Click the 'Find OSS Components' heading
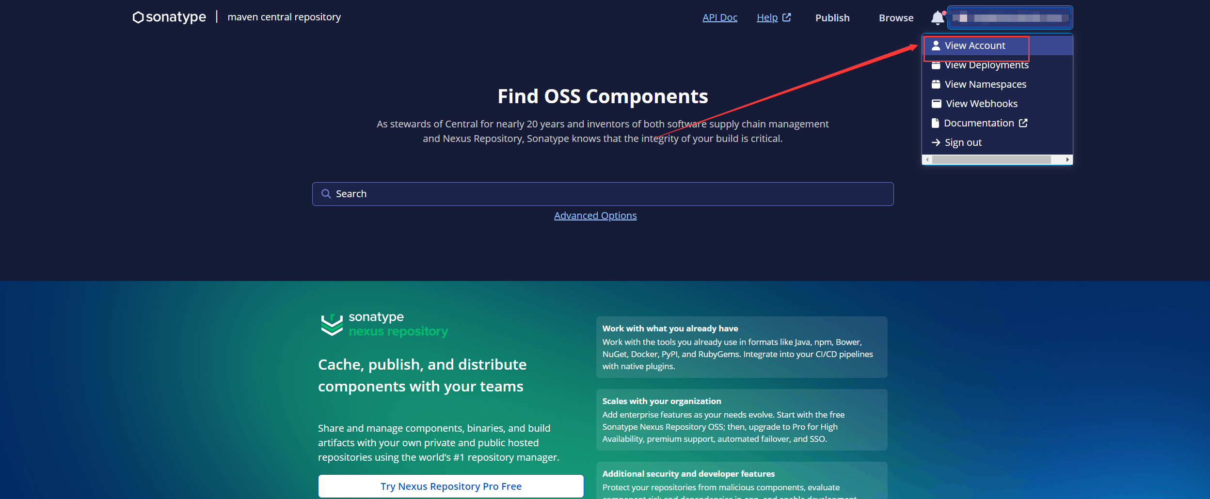This screenshot has height=499, width=1210. [x=603, y=96]
